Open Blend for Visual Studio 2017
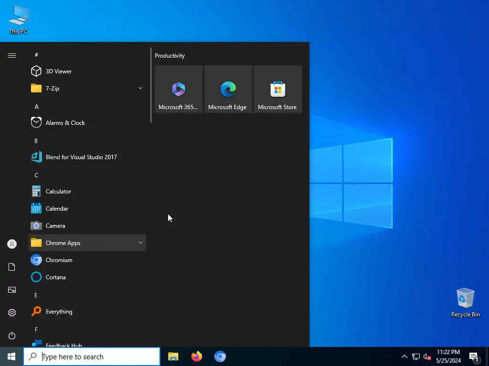 tap(87, 157)
